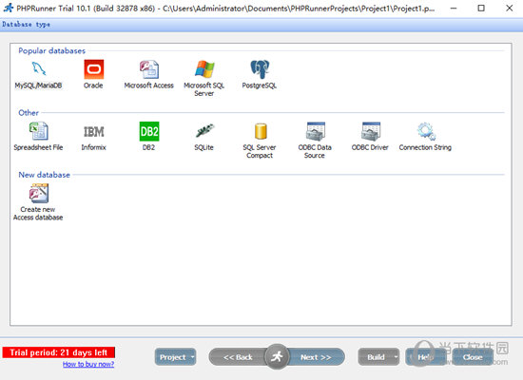Screen dimensions: 523x380
Task: Click the Create new Access database label
Action: coord(38,214)
